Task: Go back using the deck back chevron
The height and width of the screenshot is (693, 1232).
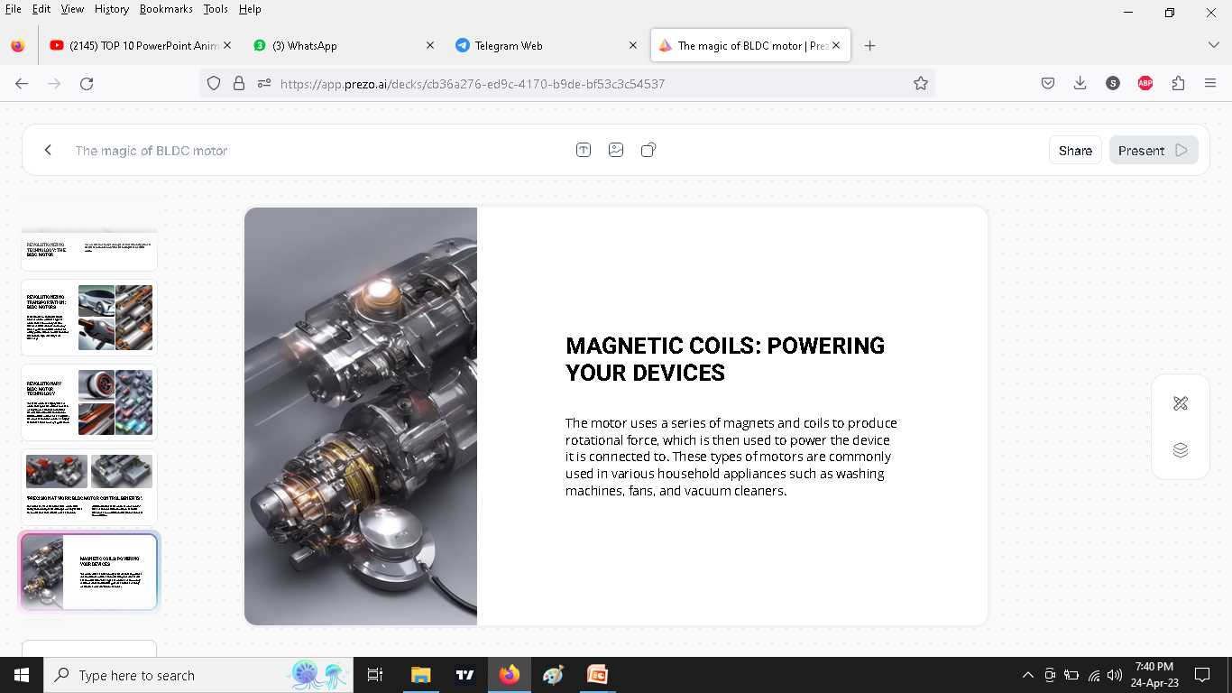Action: click(x=48, y=150)
